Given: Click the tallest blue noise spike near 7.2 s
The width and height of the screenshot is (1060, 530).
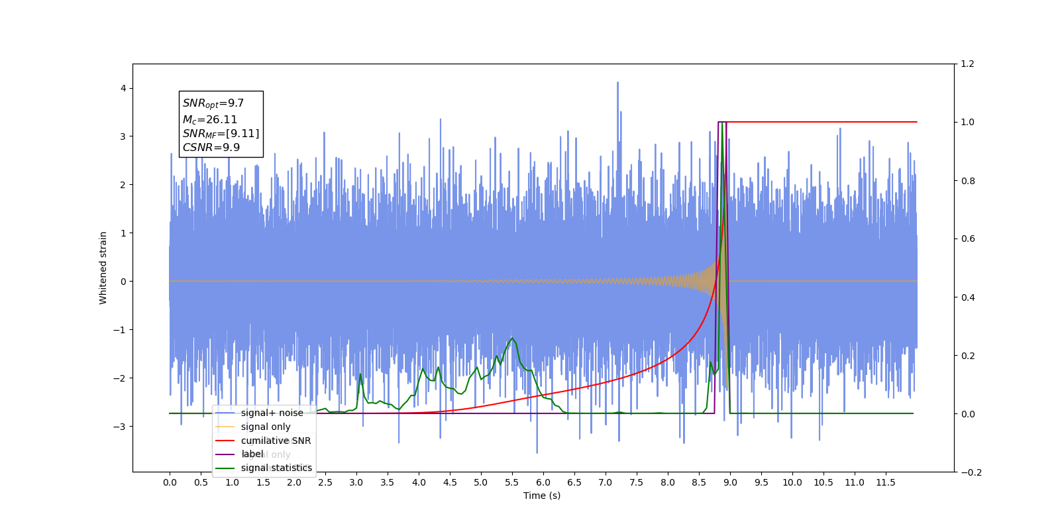Looking at the screenshot, I should 618,84.
